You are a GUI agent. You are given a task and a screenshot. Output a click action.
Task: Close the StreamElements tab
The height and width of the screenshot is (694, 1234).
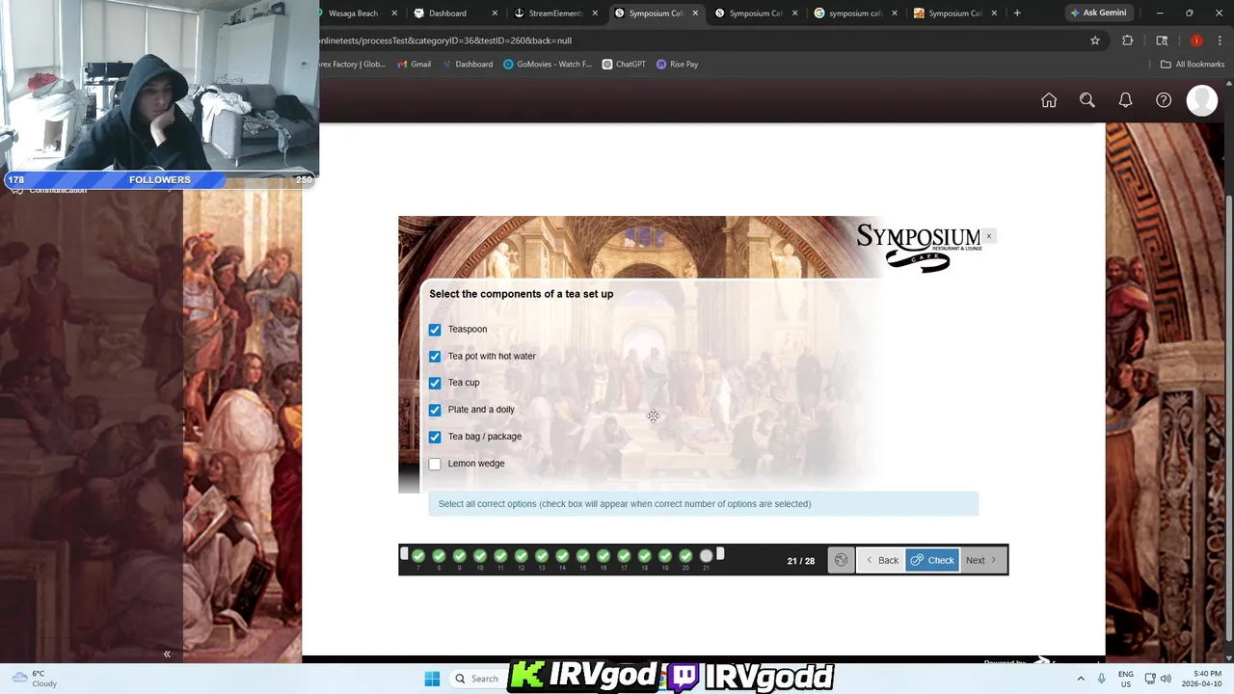pos(595,13)
